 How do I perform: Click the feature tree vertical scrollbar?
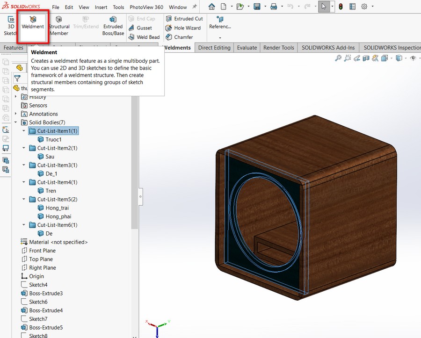(x=135, y=163)
